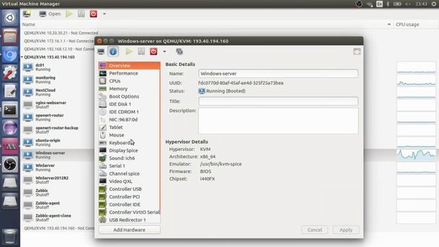Select ubuntu-origin VM in list
Viewport: 439px width, 247px height.
58,143
